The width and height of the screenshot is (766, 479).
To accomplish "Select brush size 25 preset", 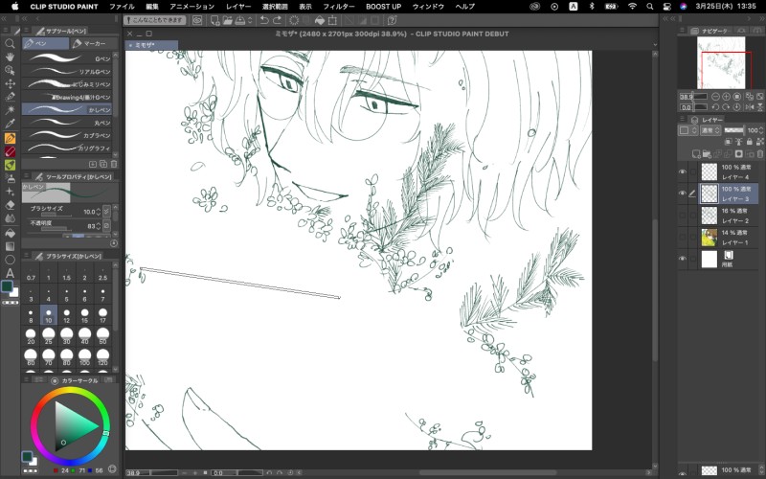I will 49,336.
